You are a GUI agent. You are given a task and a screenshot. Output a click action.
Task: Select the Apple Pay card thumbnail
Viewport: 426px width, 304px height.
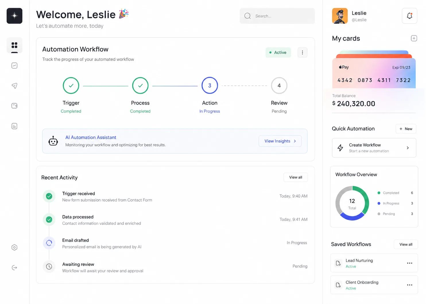click(374, 73)
